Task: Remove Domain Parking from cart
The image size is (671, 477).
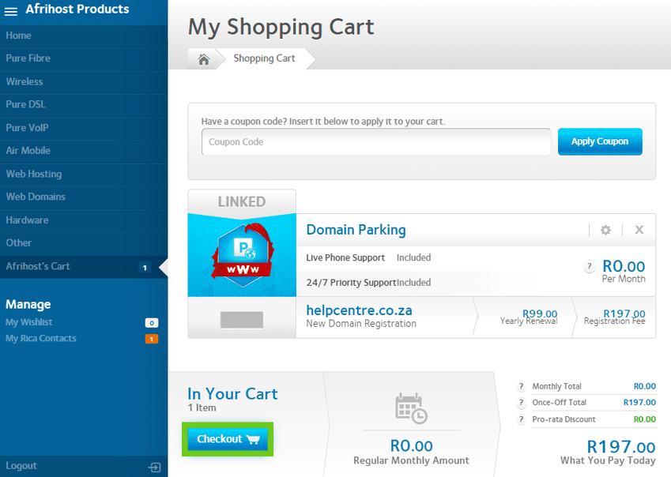Action: [639, 230]
